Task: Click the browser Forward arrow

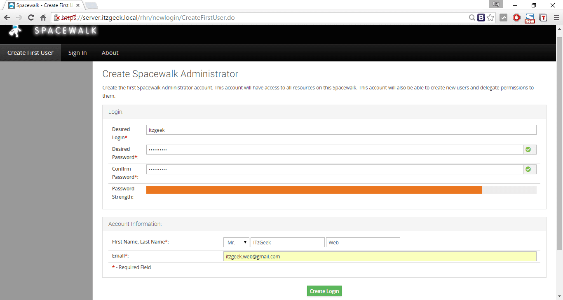Action: coord(19,18)
